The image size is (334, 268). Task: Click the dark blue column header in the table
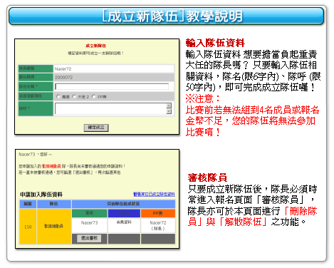pos(124,213)
